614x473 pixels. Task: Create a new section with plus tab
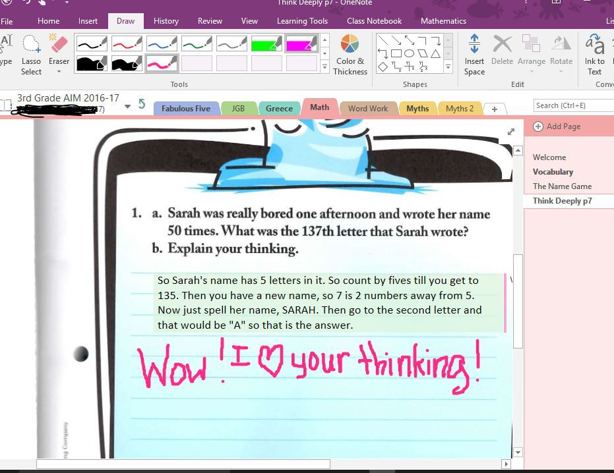click(495, 109)
